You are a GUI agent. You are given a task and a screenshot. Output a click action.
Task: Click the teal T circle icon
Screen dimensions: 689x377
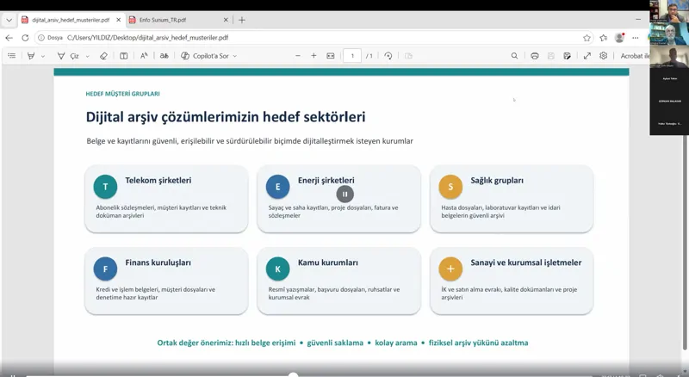105,187
